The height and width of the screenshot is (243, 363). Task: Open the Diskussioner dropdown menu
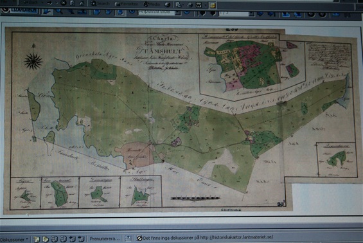pos(14,239)
